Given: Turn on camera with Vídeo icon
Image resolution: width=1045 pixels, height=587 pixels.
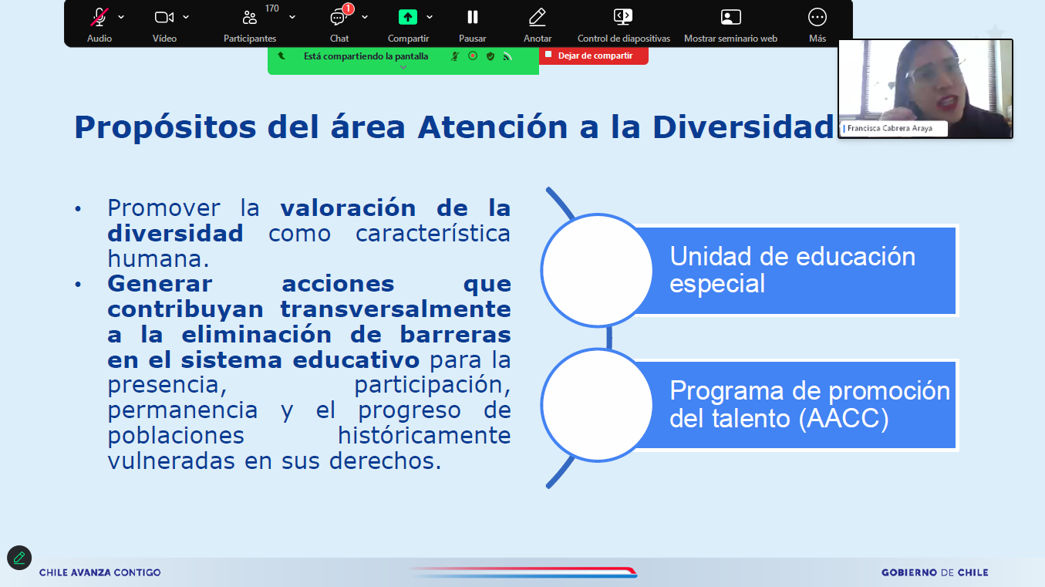Looking at the screenshot, I should tap(163, 18).
